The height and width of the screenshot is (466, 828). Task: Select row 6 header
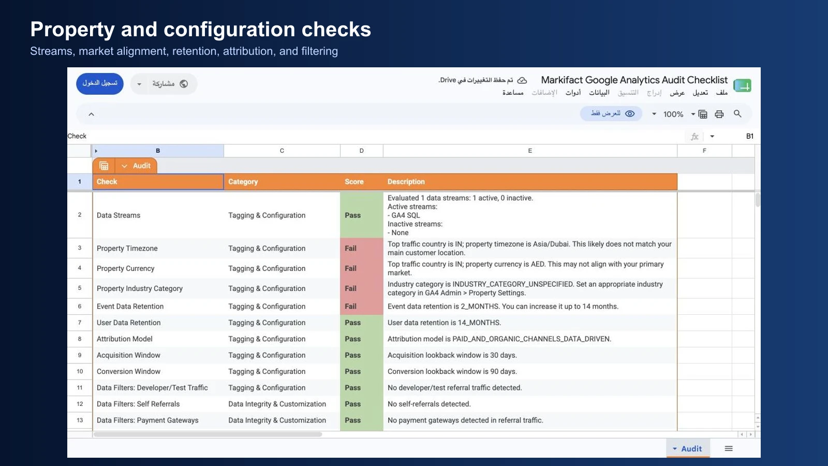[x=80, y=307]
